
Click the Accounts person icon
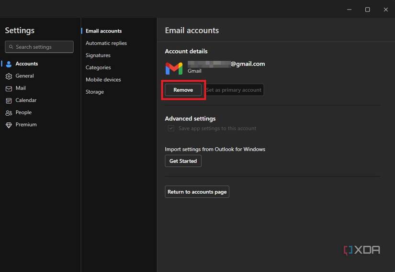click(x=9, y=64)
